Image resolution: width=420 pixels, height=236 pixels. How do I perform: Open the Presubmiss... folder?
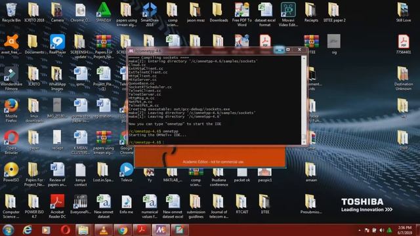click(x=311, y=204)
